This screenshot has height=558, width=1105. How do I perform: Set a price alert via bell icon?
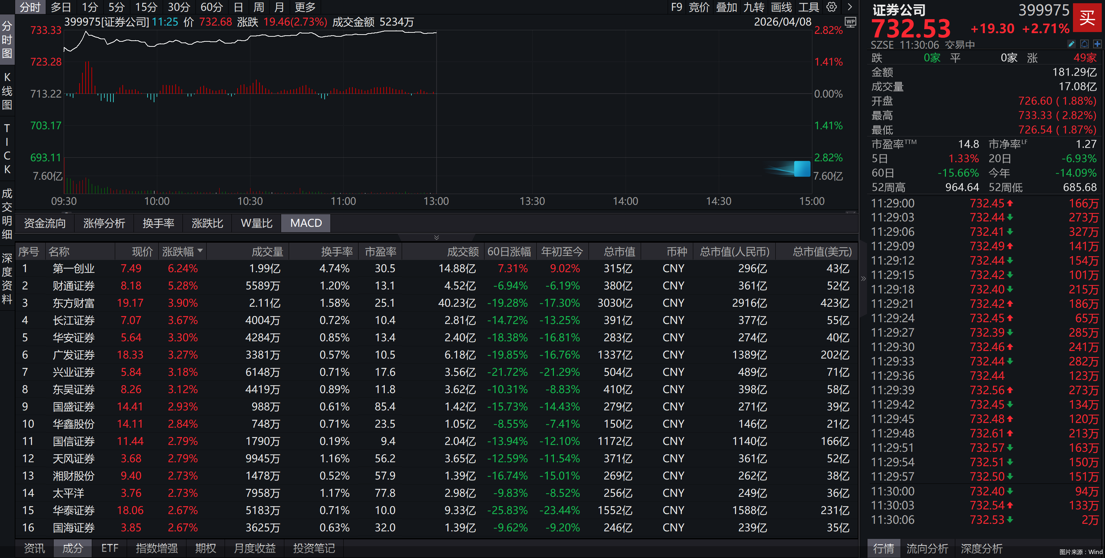point(1084,44)
